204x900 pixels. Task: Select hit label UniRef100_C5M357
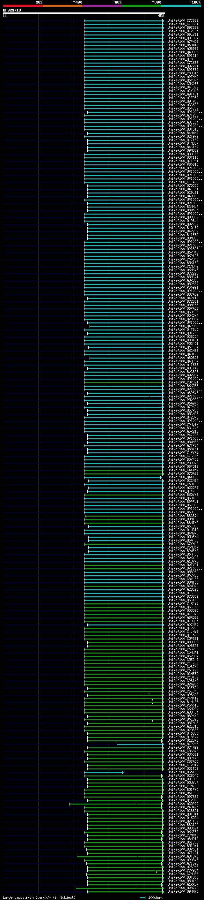pos(183,548)
